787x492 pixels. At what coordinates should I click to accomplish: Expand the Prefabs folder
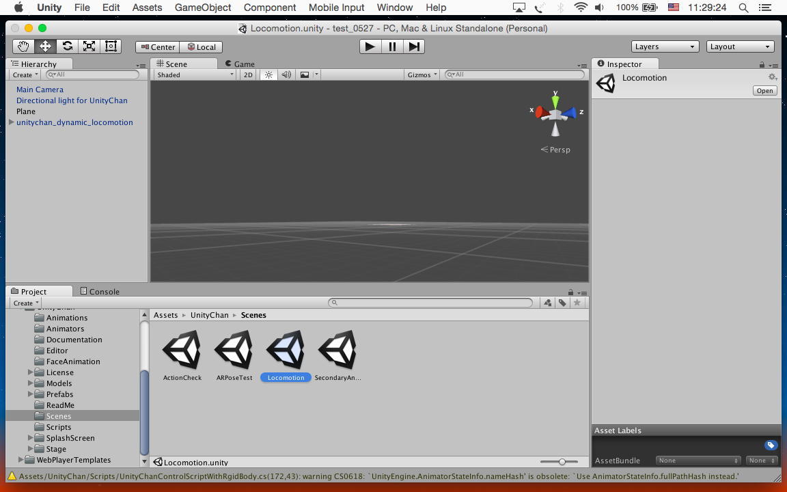30,394
